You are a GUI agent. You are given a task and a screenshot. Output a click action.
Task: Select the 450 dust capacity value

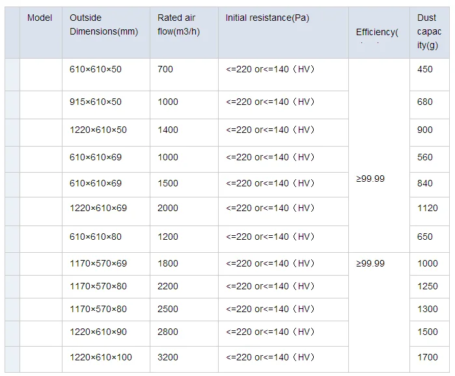tap(425, 69)
